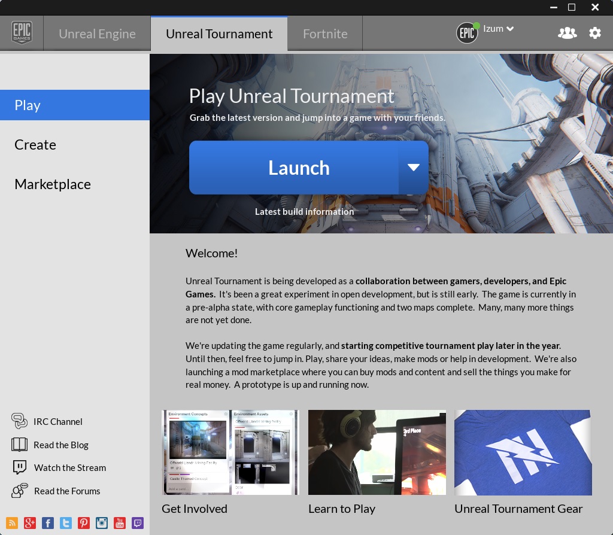Expand the Launch button dropdown arrow

tap(414, 168)
